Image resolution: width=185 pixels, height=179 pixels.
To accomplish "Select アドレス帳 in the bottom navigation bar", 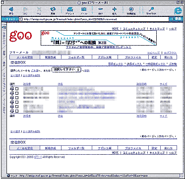I will point(105,148).
